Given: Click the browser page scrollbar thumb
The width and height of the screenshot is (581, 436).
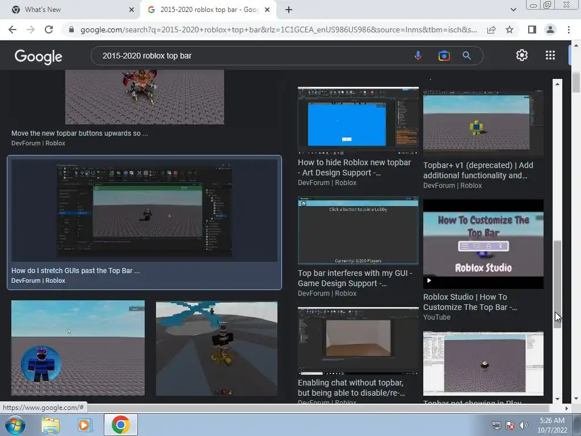Looking at the screenshot, I should 576,82.
